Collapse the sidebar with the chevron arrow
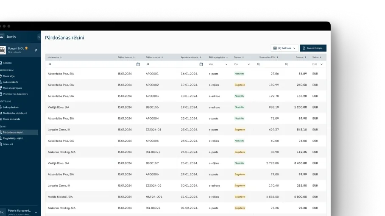This screenshot has height=216, width=385. click(x=39, y=37)
